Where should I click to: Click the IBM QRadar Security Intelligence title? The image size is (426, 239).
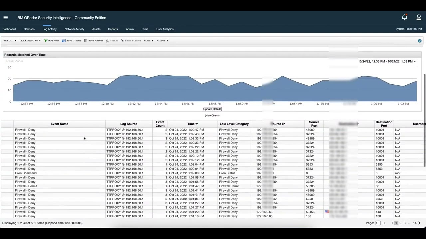(61, 18)
